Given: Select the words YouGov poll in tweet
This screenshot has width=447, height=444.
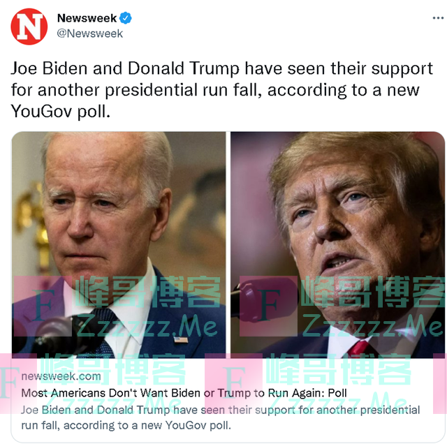Looking at the screenshot, I should [61, 111].
